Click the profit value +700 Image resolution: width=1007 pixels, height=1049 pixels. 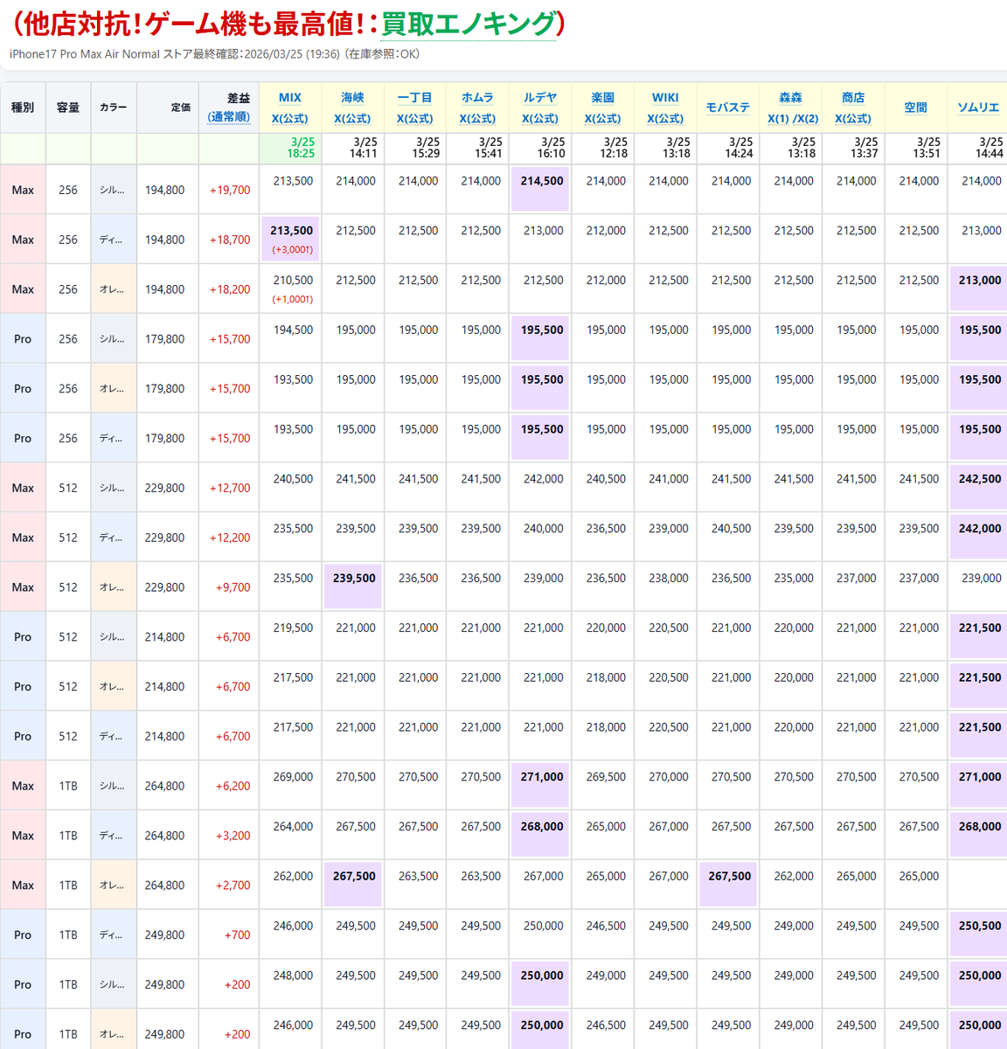[238, 934]
